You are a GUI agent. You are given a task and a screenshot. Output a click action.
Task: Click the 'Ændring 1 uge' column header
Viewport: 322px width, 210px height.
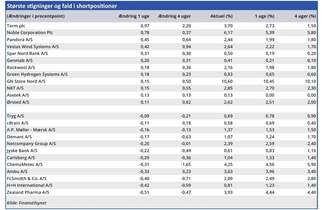pos(134,16)
